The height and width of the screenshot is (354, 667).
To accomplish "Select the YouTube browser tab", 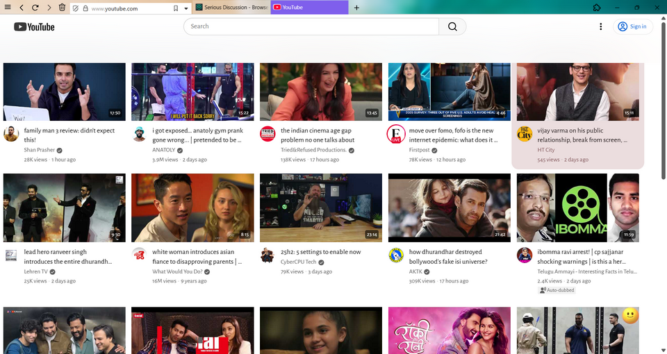I will 309,7.
